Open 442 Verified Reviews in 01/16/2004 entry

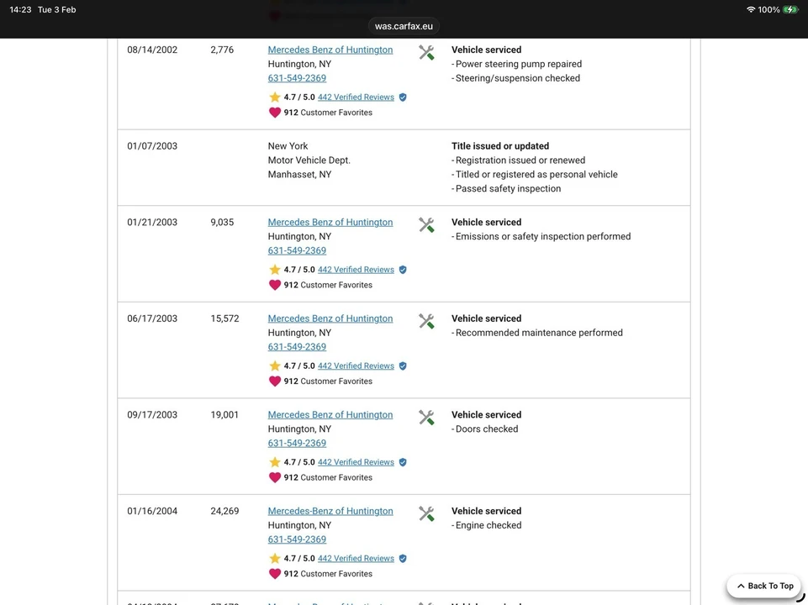(356, 559)
